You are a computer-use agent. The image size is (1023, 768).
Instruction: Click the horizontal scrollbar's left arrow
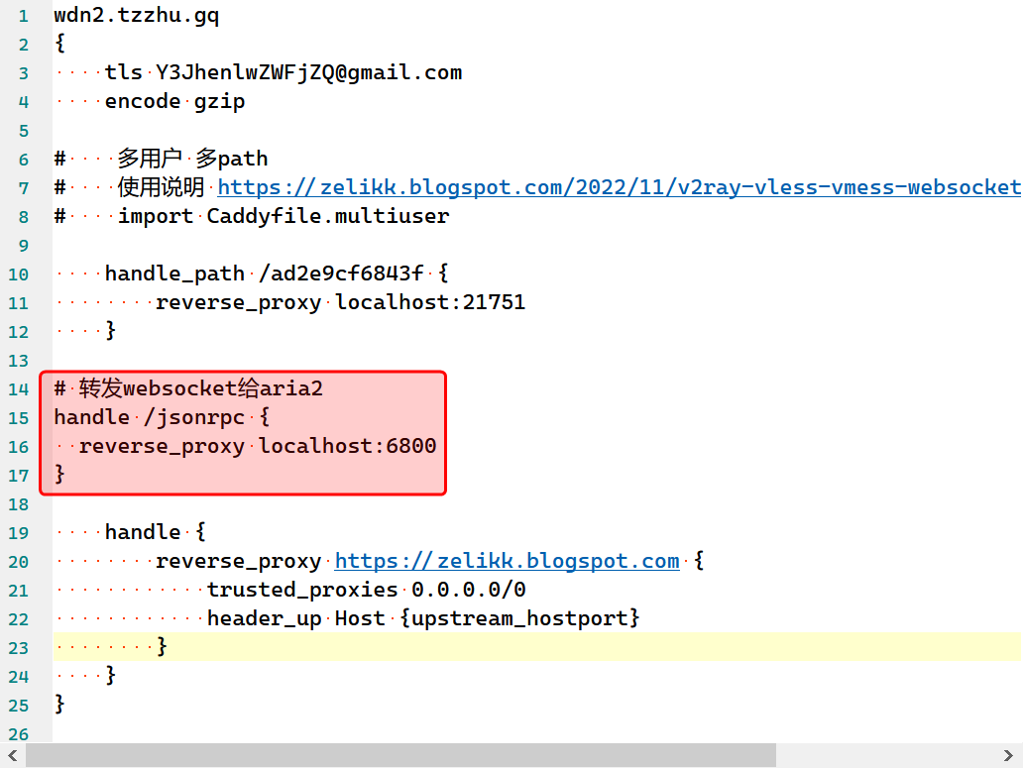13,757
